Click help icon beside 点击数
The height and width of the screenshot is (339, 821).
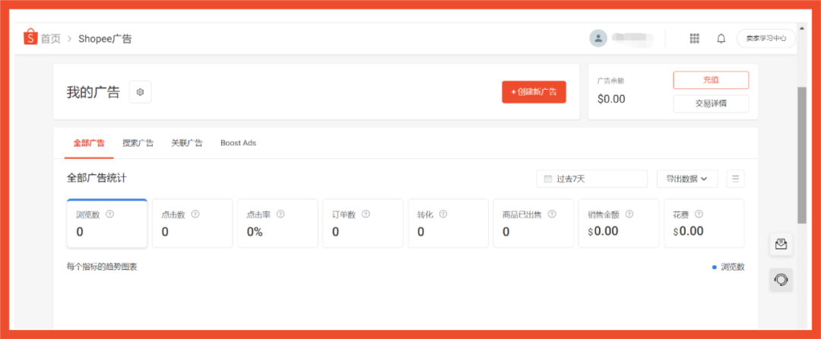pyautogui.click(x=195, y=214)
